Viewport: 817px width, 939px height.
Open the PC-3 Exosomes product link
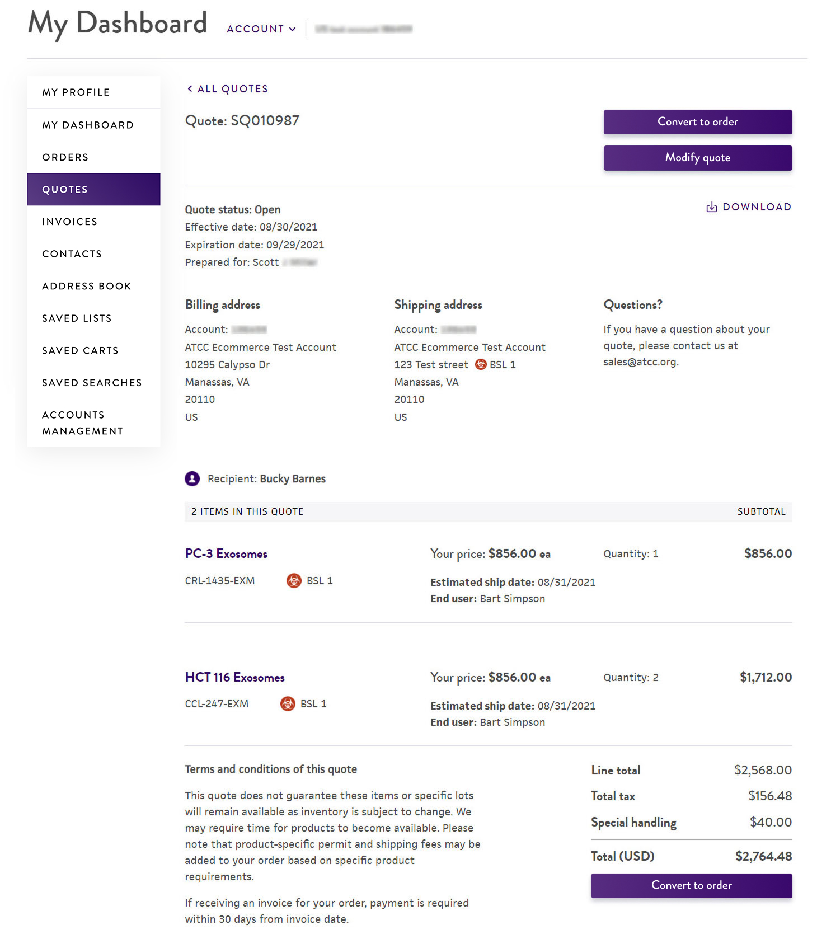click(226, 554)
